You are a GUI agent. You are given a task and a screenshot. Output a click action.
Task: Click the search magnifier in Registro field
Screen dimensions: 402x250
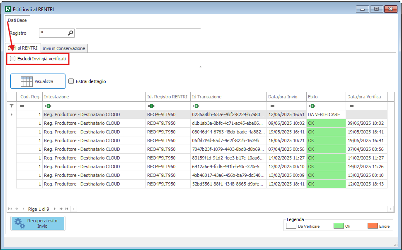(70, 33)
